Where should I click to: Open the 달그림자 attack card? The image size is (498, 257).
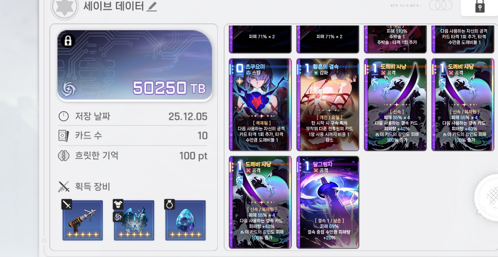point(328,202)
